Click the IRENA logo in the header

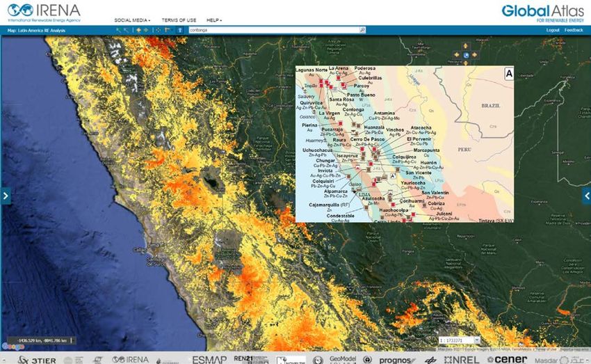[x=44, y=13]
